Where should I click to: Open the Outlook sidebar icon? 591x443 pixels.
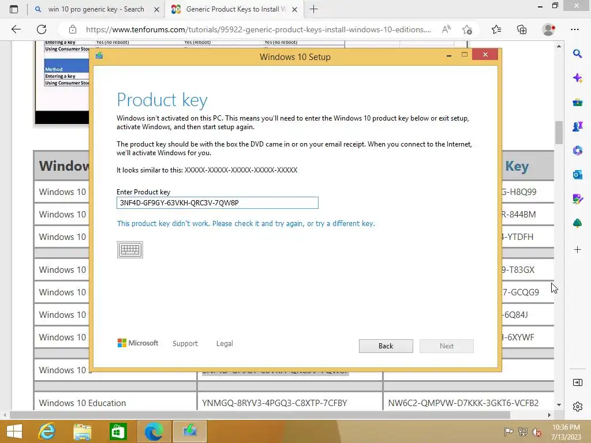coord(577,175)
